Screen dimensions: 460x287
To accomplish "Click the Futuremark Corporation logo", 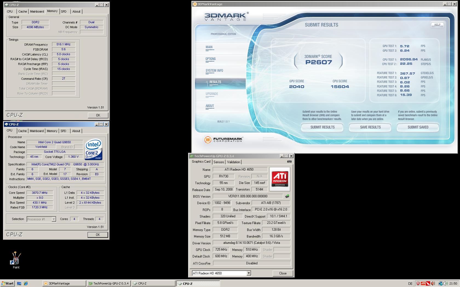I will pos(224,140).
